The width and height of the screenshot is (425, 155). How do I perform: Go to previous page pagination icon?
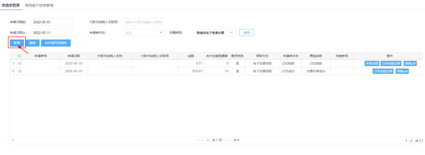click(x=203, y=140)
